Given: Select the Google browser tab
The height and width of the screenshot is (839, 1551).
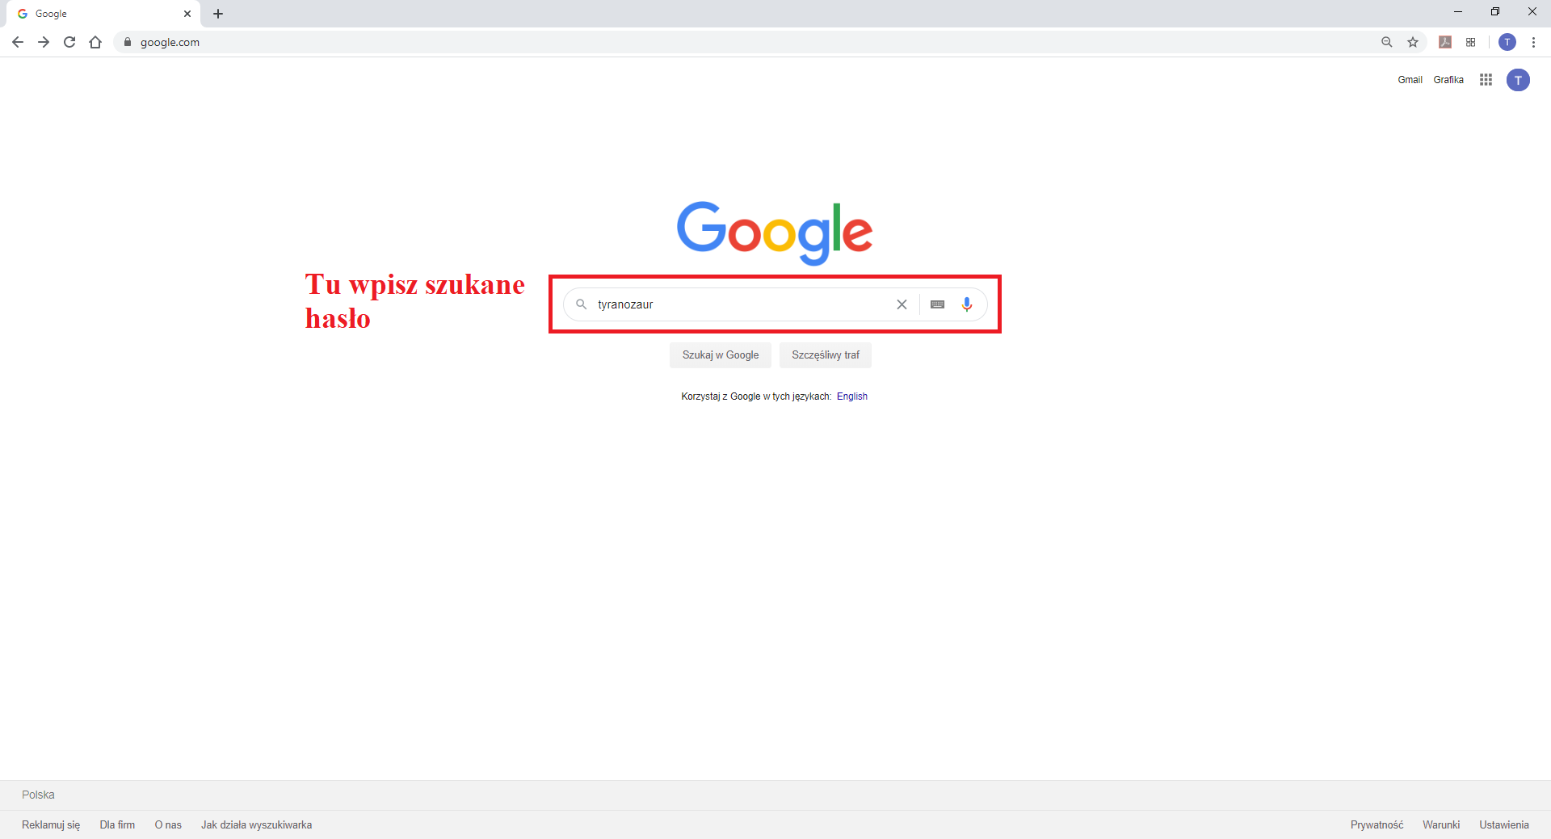Looking at the screenshot, I should 105,14.
